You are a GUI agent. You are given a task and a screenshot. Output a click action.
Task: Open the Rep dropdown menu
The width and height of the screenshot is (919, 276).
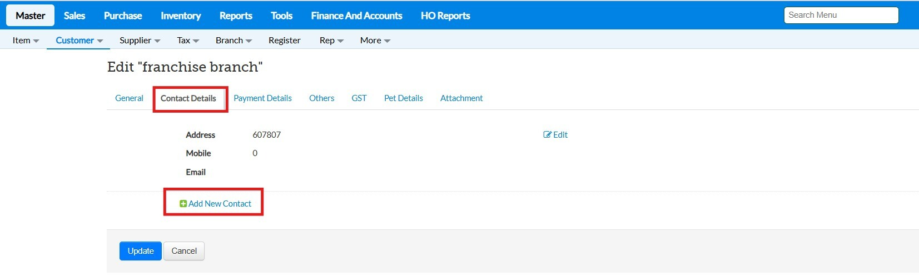(331, 41)
